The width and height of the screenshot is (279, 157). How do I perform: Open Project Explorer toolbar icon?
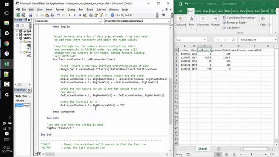91,15
